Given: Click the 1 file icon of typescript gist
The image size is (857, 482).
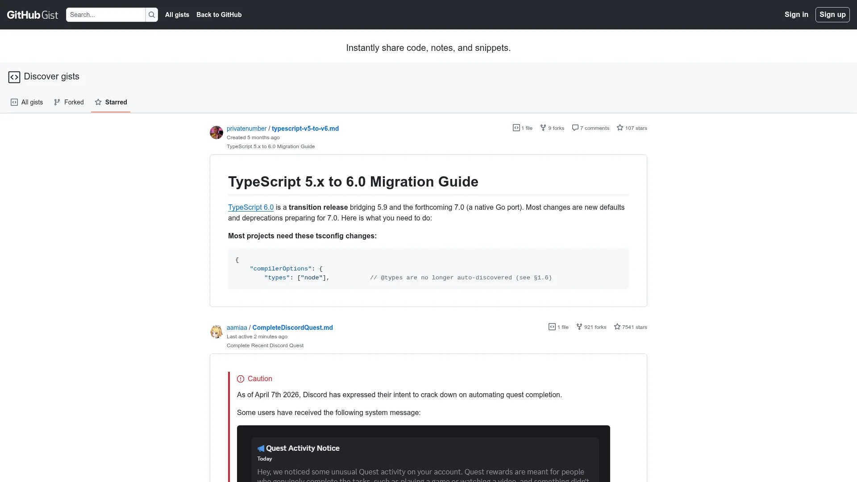Looking at the screenshot, I should pyautogui.click(x=516, y=128).
